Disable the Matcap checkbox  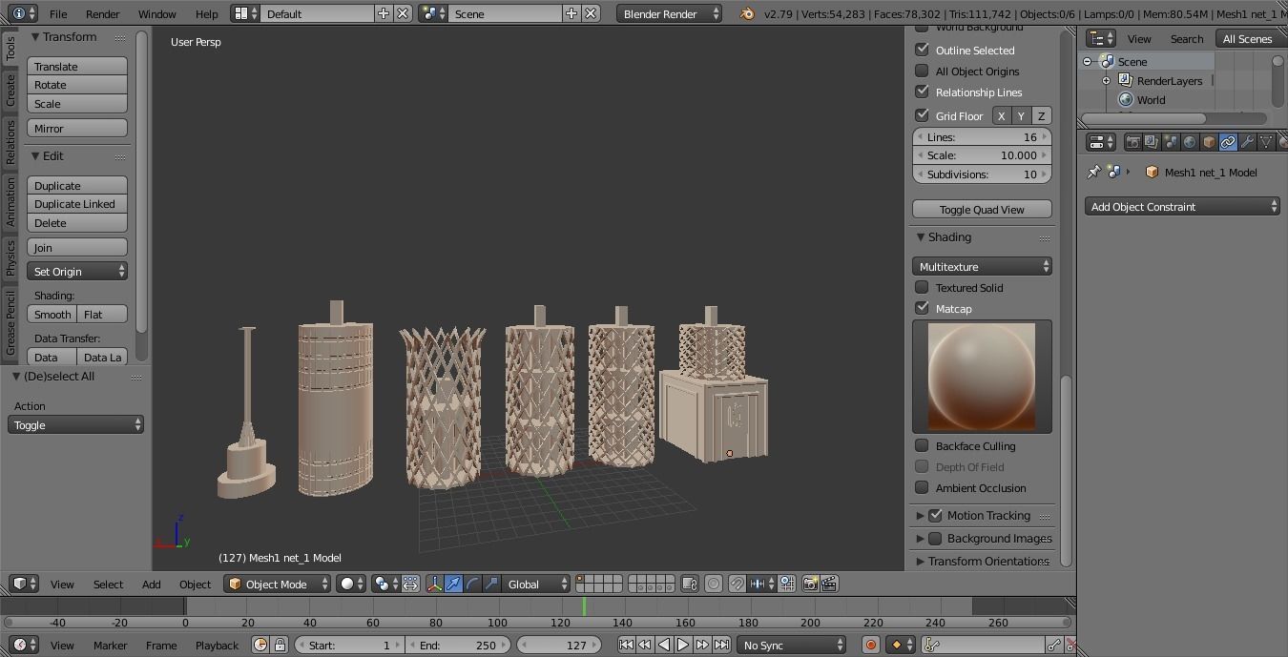tap(922, 308)
